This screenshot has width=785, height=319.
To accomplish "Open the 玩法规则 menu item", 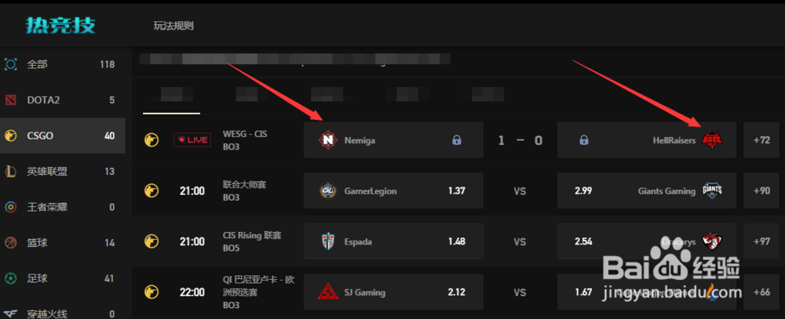I will pyautogui.click(x=173, y=26).
